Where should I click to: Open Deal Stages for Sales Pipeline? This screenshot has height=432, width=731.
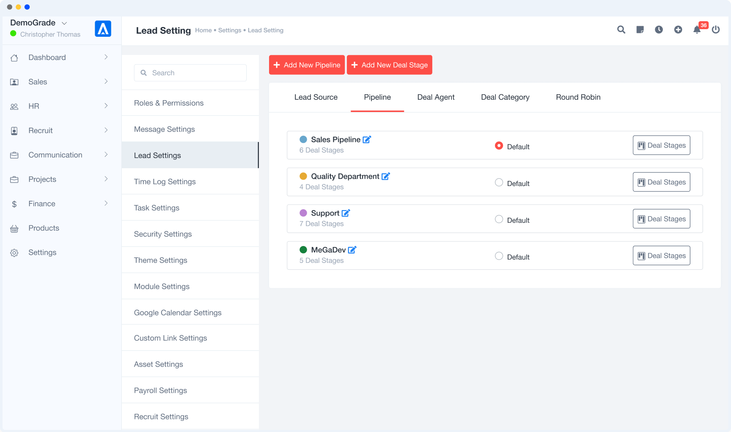click(x=661, y=145)
